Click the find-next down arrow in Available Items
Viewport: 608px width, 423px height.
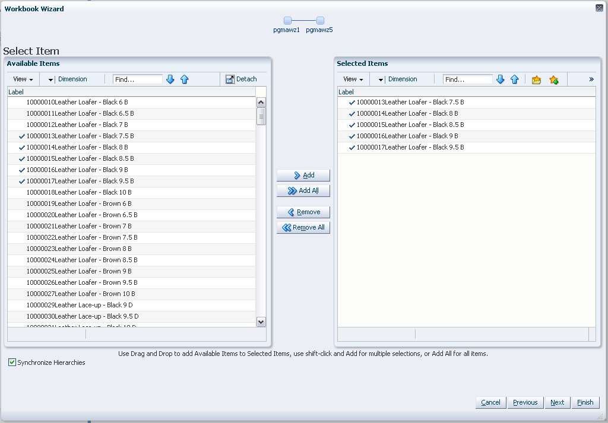pos(170,79)
